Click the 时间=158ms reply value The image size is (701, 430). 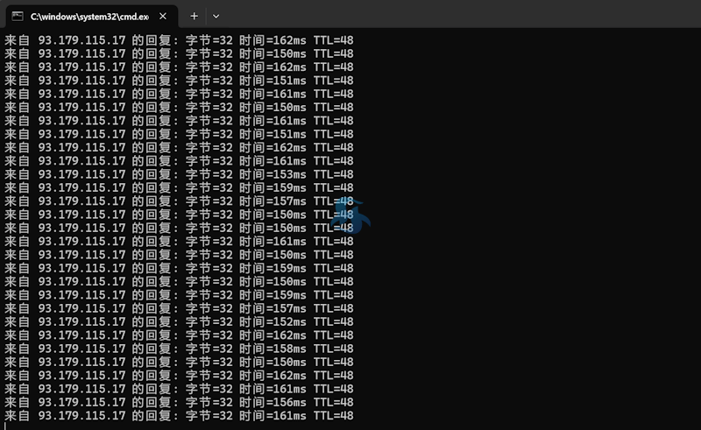pyautogui.click(x=273, y=349)
